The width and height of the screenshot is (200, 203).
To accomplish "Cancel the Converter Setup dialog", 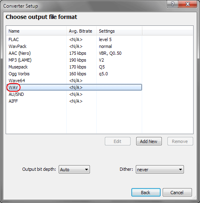I will coord(177,193).
